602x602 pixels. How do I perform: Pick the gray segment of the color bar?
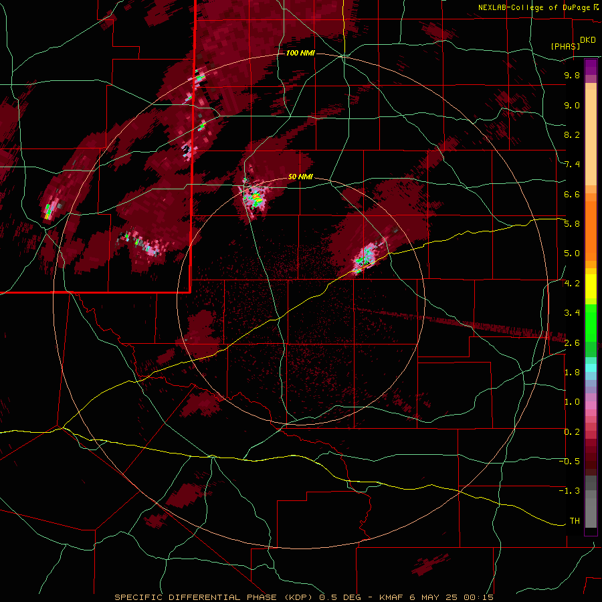tap(591, 502)
